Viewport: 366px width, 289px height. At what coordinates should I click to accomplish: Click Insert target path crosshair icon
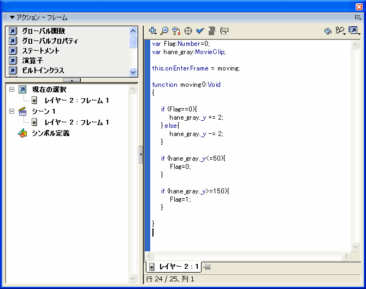click(x=188, y=31)
